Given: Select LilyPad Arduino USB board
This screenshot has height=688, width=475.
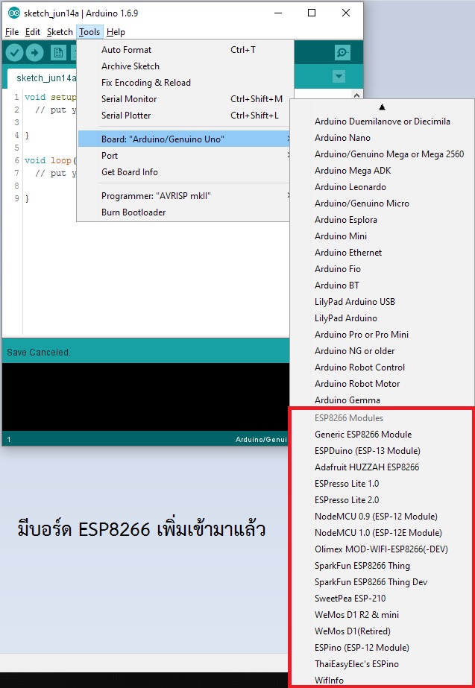Looking at the screenshot, I should click(x=382, y=301).
